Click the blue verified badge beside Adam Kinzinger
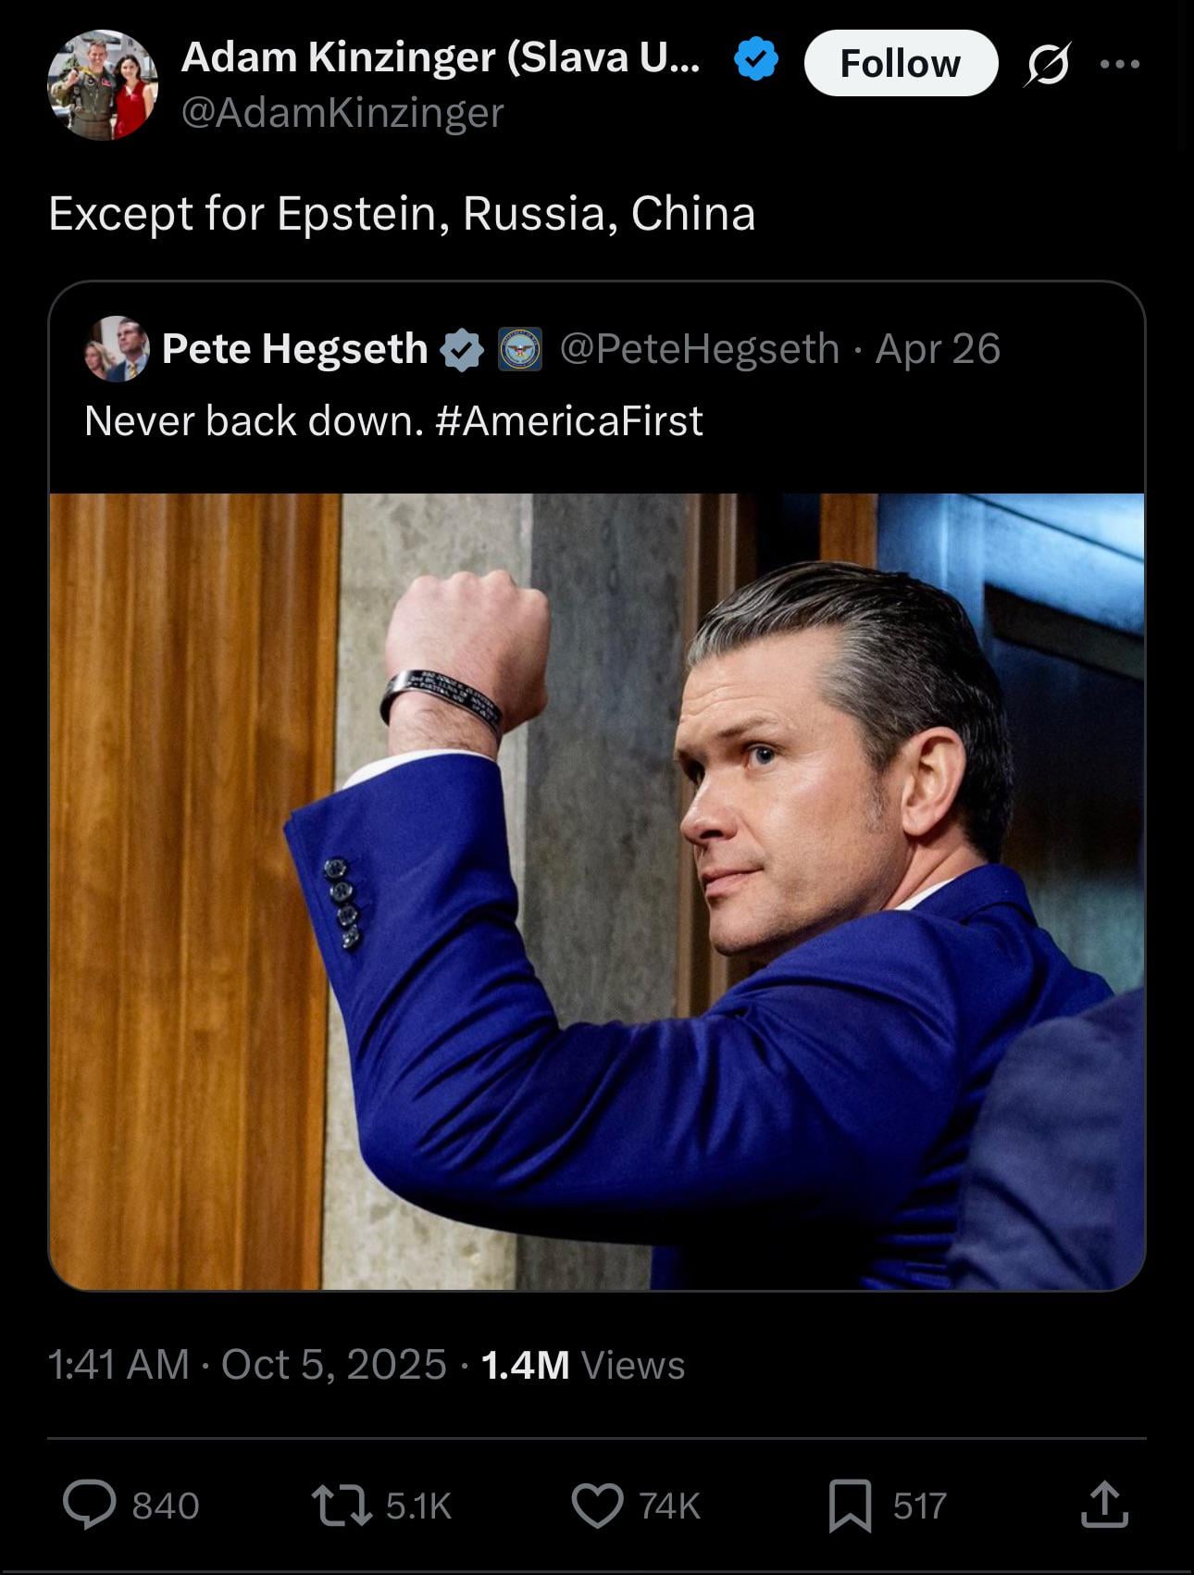Viewport: 1194px width, 1575px height. click(x=755, y=59)
